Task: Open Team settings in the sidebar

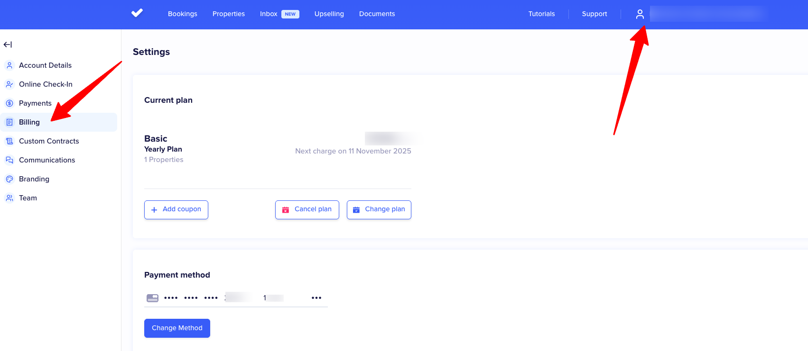Action: point(28,198)
